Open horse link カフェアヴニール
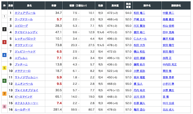Screen dimensions: 193x114 [x=25, y=13]
